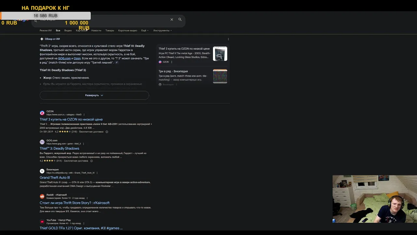Click the info icon after GOG Бесплатная доставка
The image size is (417, 235).
pyautogui.click(x=92, y=161)
